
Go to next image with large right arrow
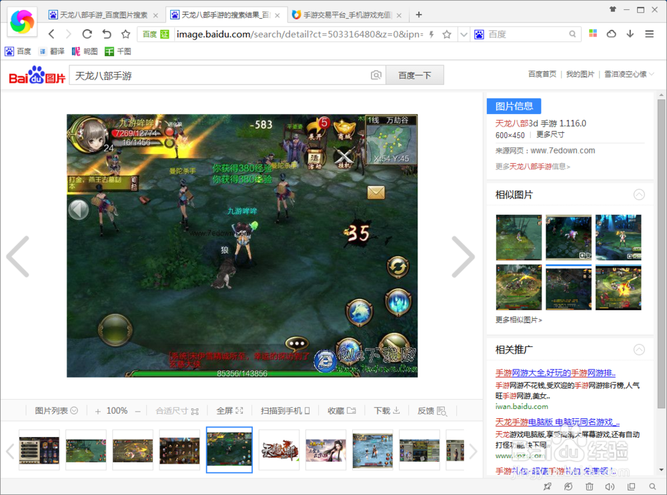463,257
